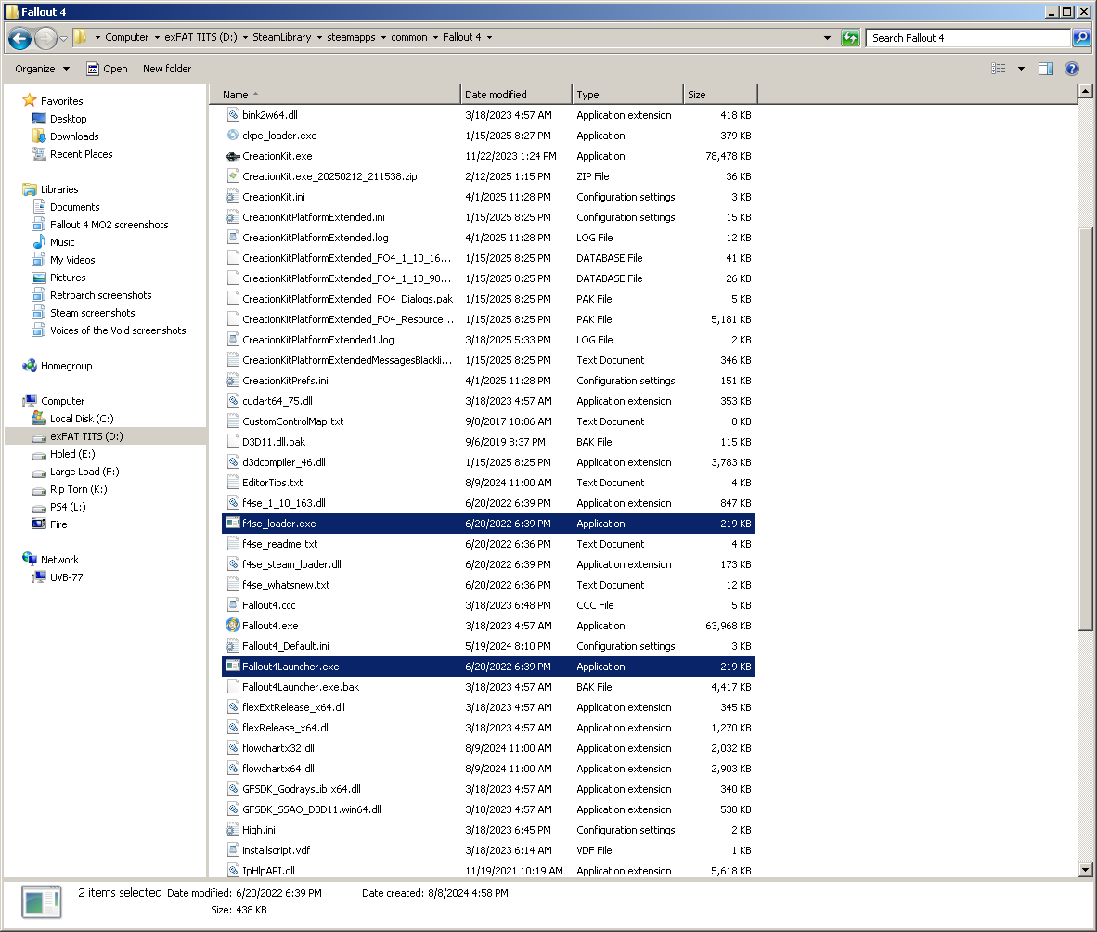
Task: Open Help via the question mark icon
Action: tap(1072, 69)
